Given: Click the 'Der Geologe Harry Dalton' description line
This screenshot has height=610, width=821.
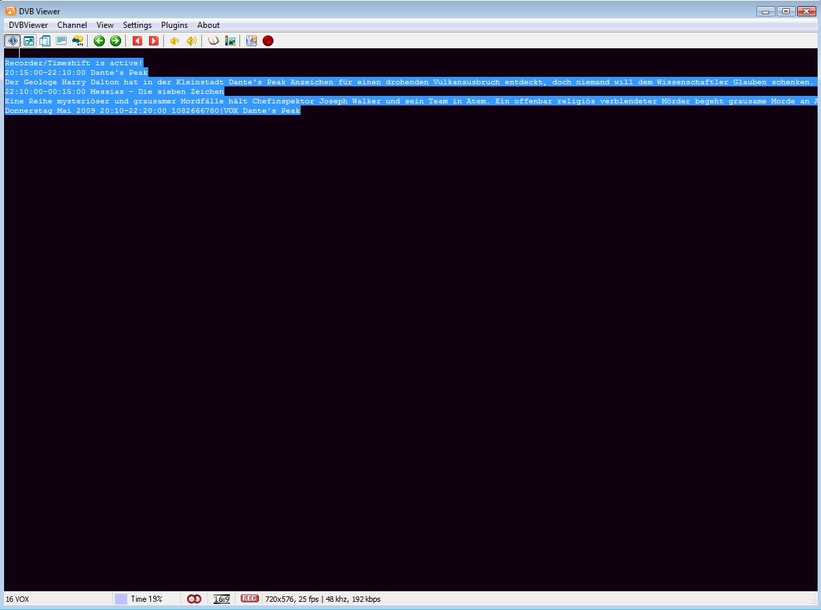Looking at the screenshot, I should [411, 82].
